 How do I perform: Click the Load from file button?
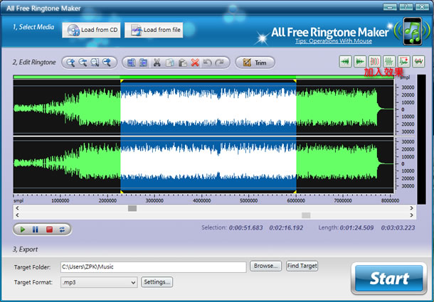click(154, 30)
